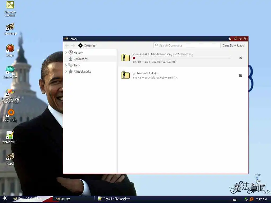Select the Supermium desktop shortcut
Screen dimensions: 271x203
coord(10,72)
